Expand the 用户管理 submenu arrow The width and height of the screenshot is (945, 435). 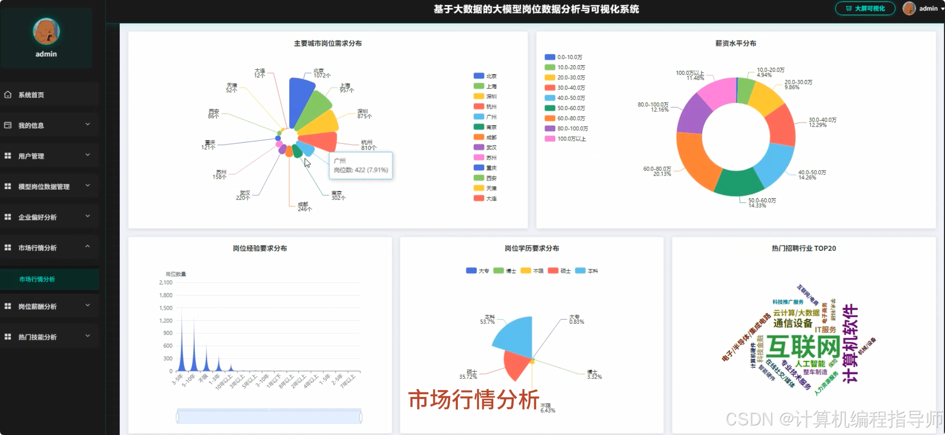coord(87,155)
